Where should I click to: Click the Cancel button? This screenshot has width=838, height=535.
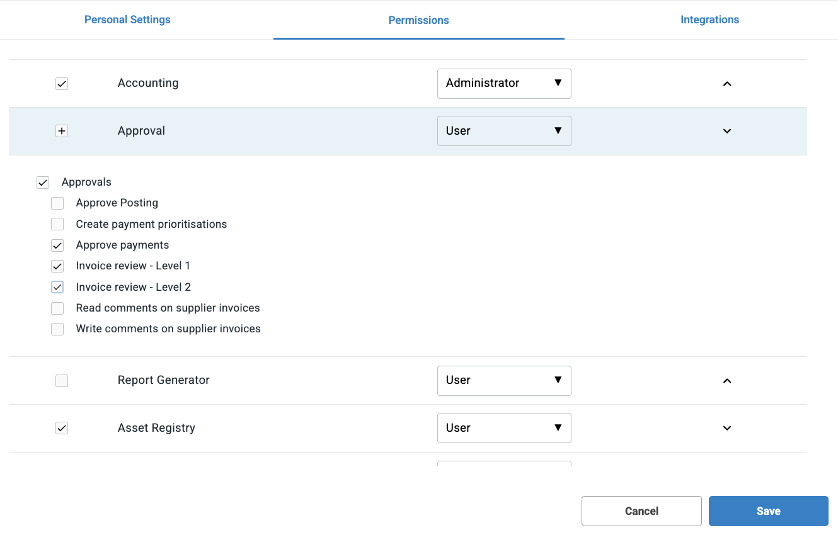641,511
